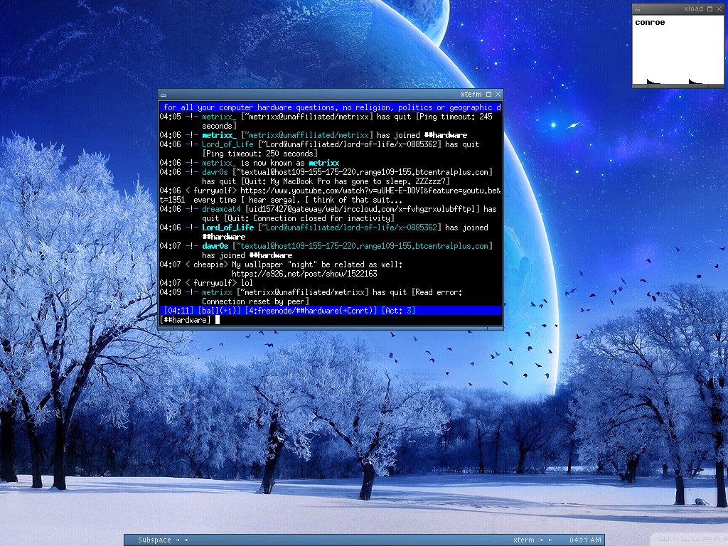Click bold Lord_of_Life nick in has joined line
Viewport: 728px width, 546px height.
tap(228, 227)
